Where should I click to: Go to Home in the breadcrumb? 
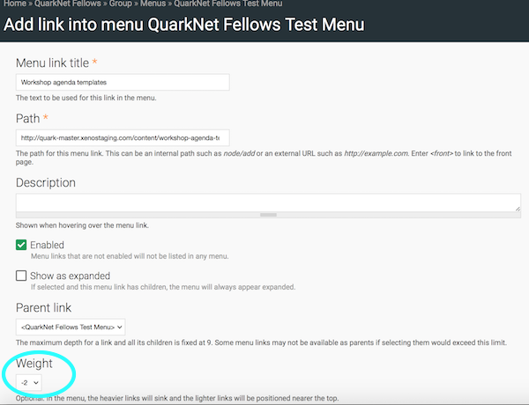point(15,4)
